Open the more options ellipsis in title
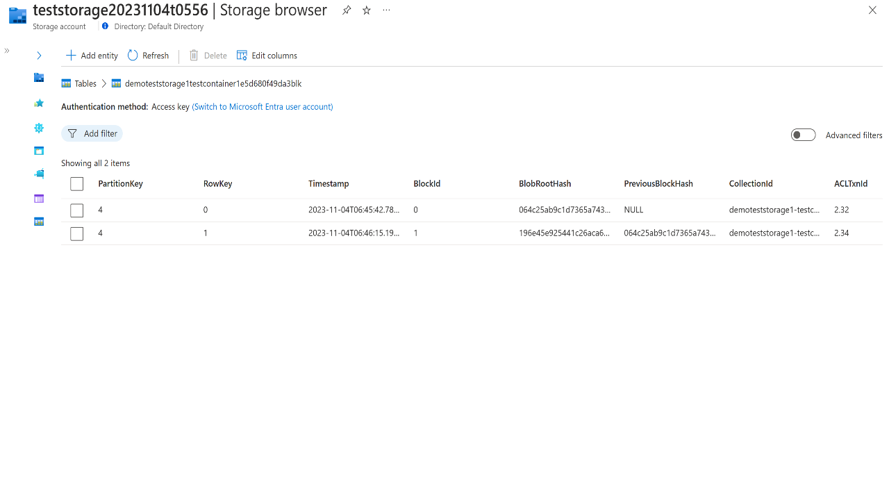 386,10
